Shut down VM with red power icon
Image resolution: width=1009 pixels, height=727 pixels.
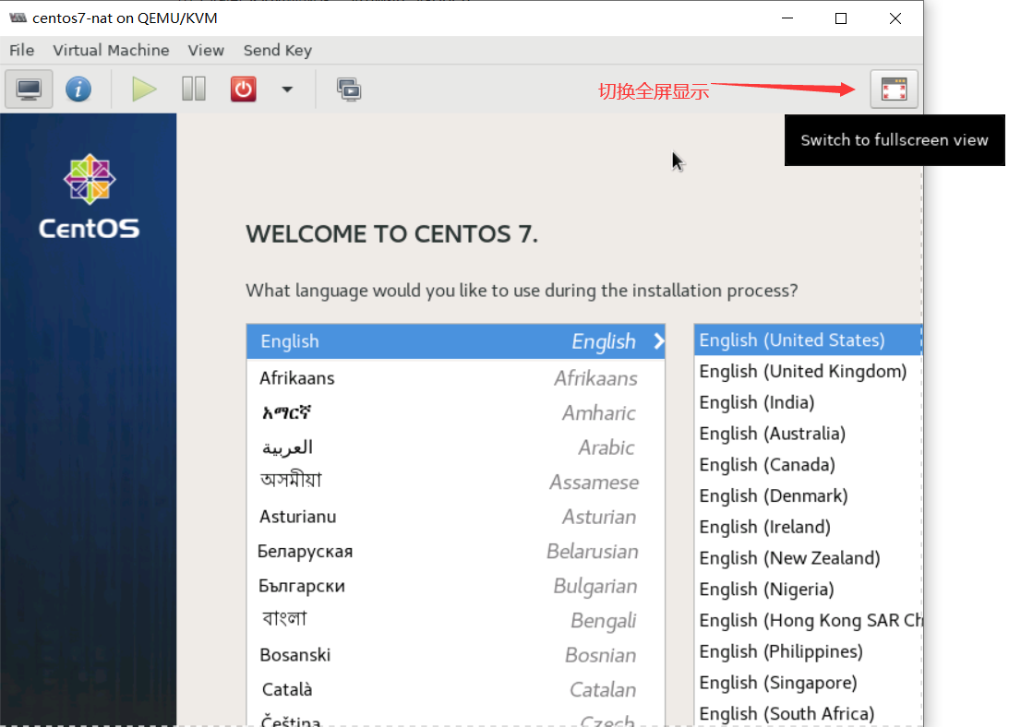(x=243, y=89)
